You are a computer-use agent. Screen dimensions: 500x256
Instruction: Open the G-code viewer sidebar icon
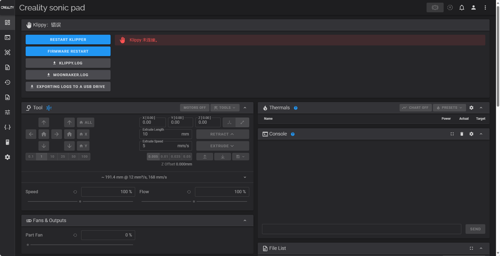point(7,52)
